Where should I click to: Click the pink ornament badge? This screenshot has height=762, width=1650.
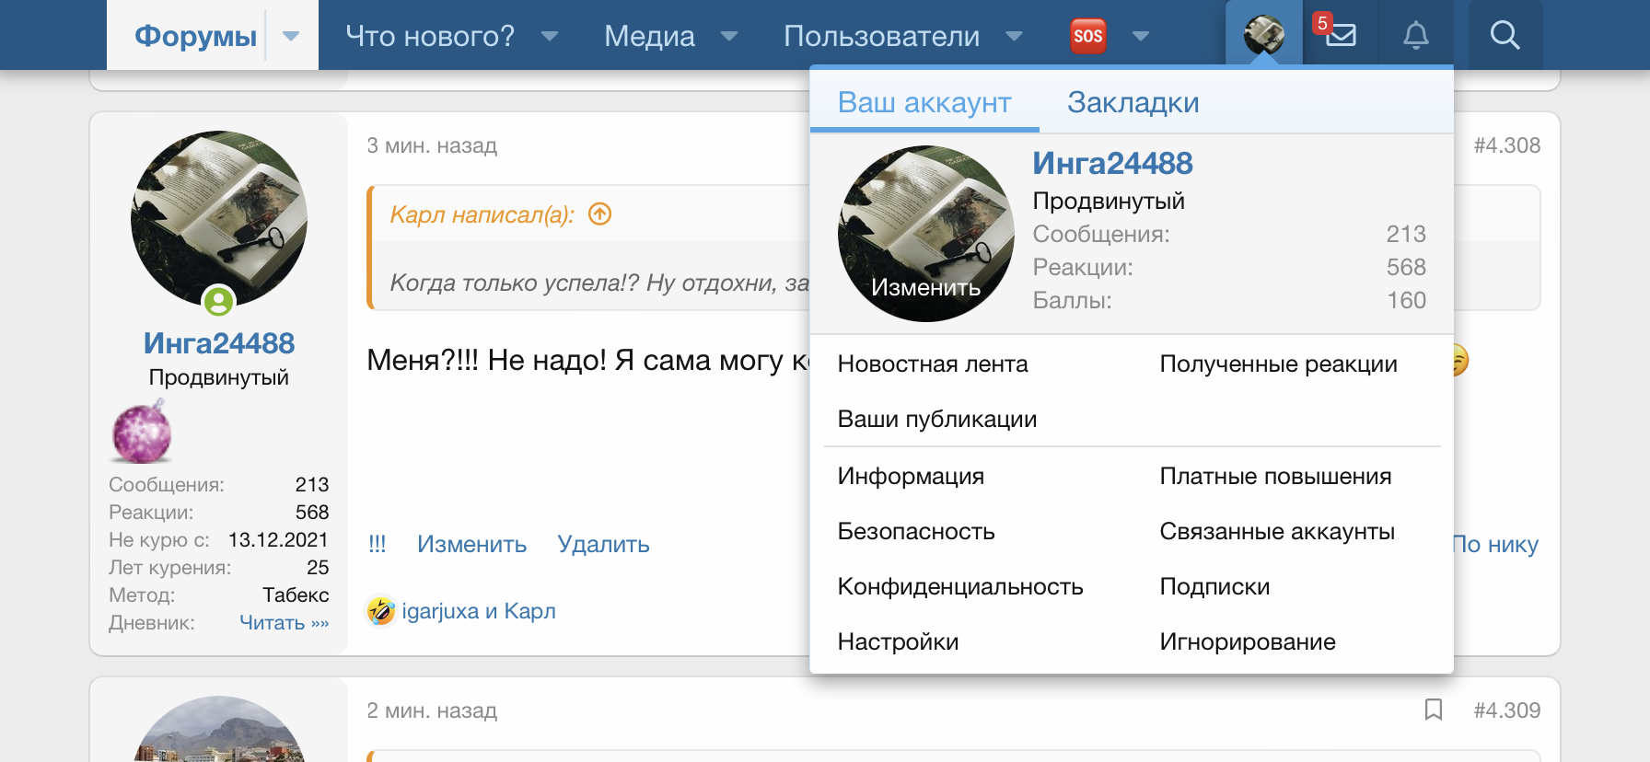142,432
